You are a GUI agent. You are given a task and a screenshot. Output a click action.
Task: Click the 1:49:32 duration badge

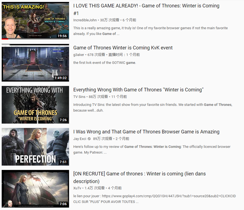tap(61, 78)
